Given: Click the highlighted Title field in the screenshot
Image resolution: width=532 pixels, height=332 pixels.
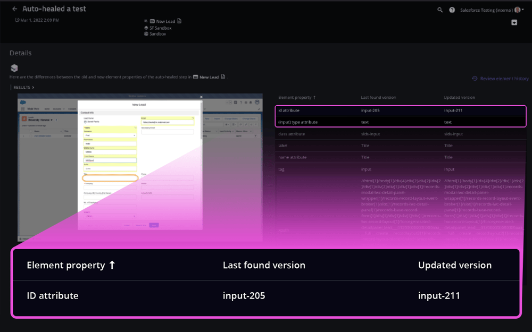Looking at the screenshot, I should (110, 178).
